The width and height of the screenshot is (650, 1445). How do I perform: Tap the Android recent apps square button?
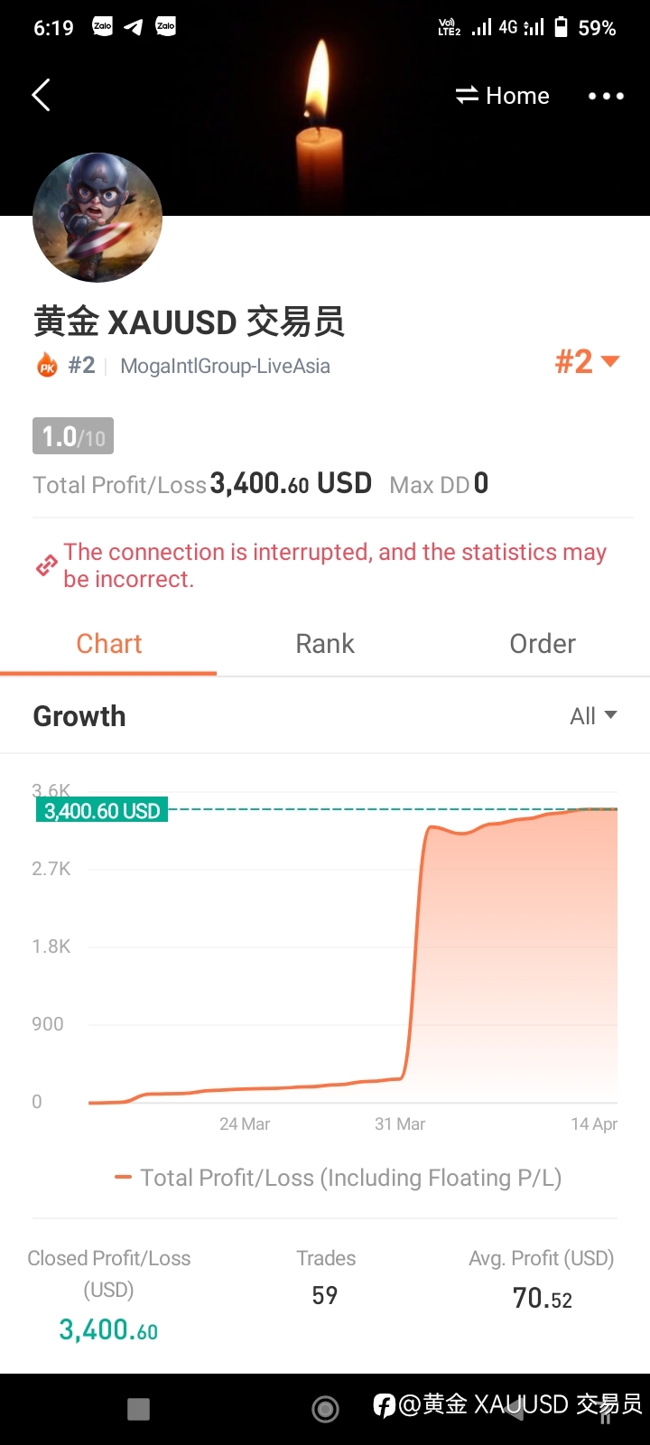tap(138, 1409)
